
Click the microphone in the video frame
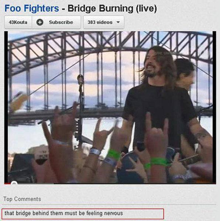click(80, 79)
